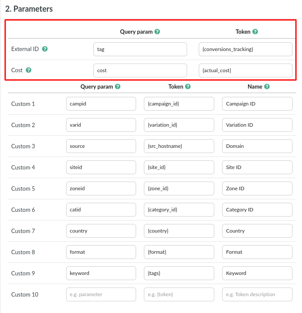Click the {actual_cost} token field
Image resolution: width=302 pixels, height=313 pixels.
[245, 70]
